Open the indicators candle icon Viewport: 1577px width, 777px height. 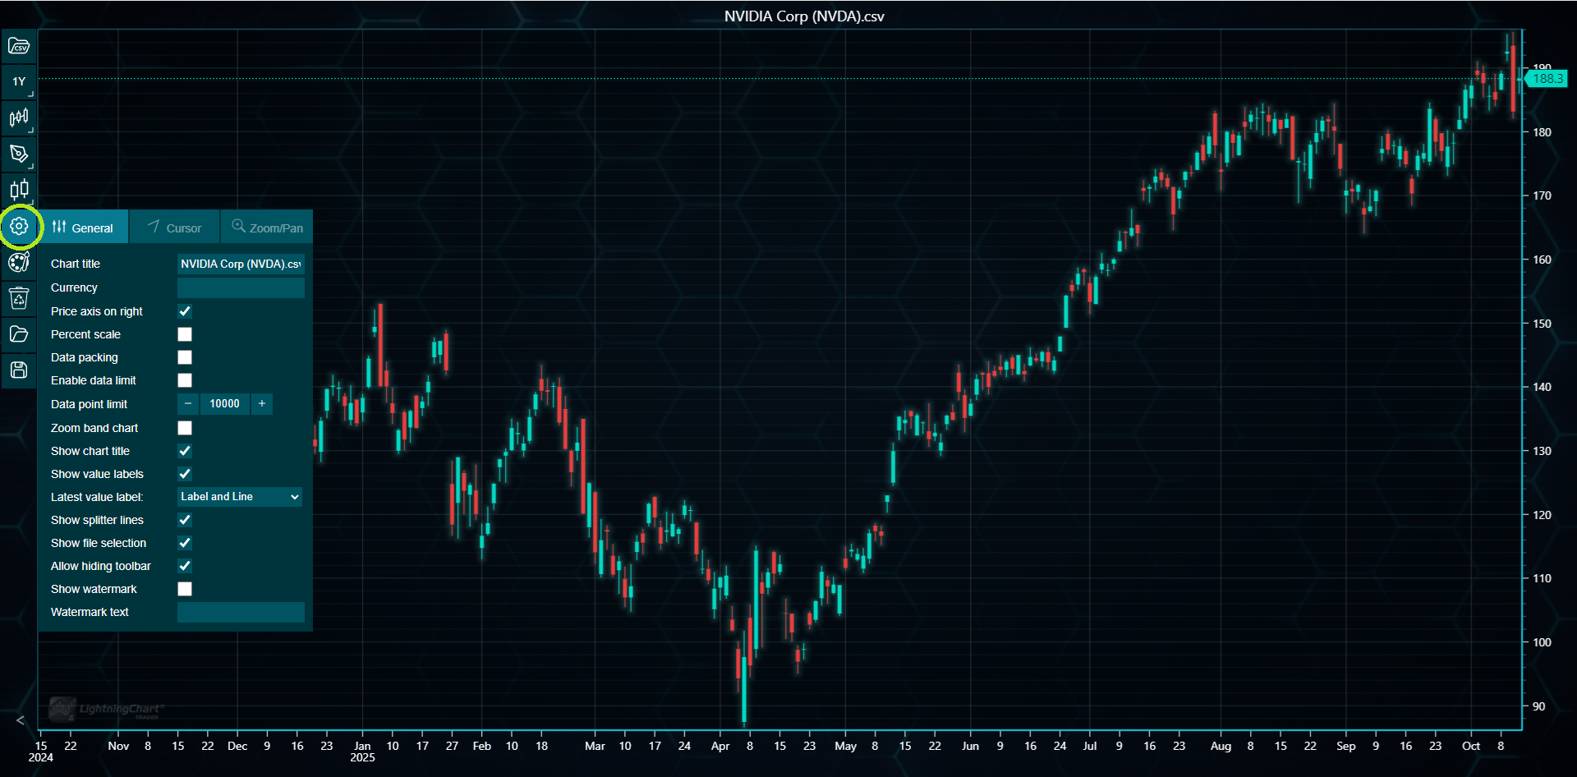pos(19,191)
